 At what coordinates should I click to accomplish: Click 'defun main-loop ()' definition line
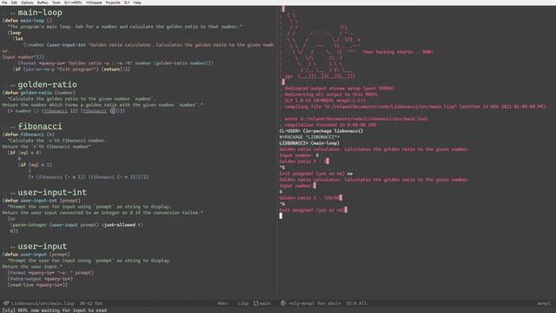tap(27, 21)
